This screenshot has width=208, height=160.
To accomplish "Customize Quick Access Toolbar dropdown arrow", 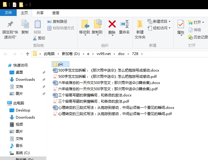I will (x=26, y=5).
